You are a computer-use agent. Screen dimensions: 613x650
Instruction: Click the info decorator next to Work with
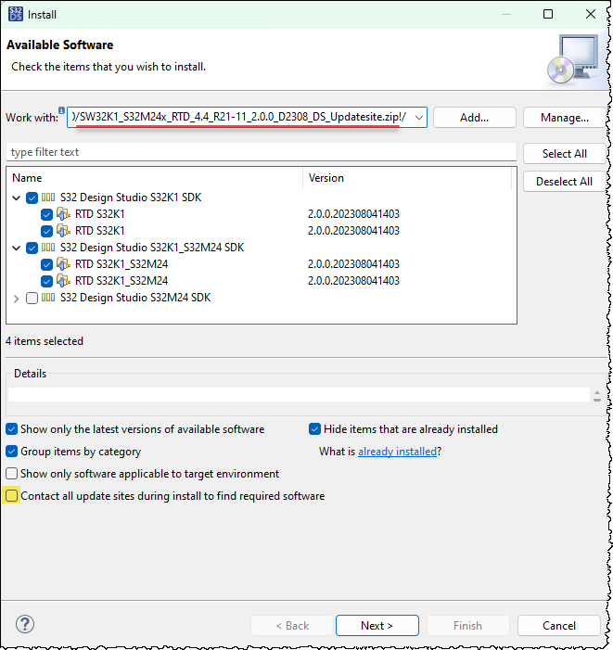coord(61,110)
